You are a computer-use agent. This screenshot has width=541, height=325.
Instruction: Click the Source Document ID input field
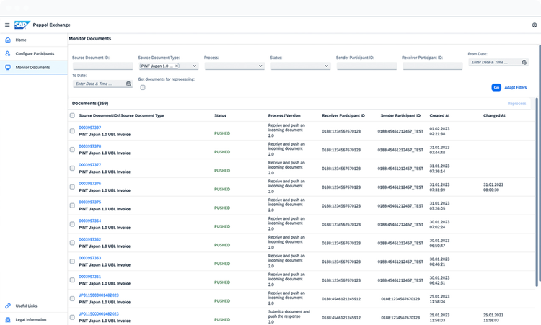click(x=103, y=66)
